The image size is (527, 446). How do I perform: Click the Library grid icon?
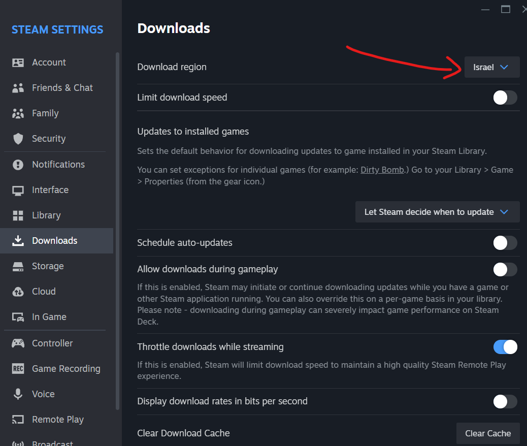[18, 215]
